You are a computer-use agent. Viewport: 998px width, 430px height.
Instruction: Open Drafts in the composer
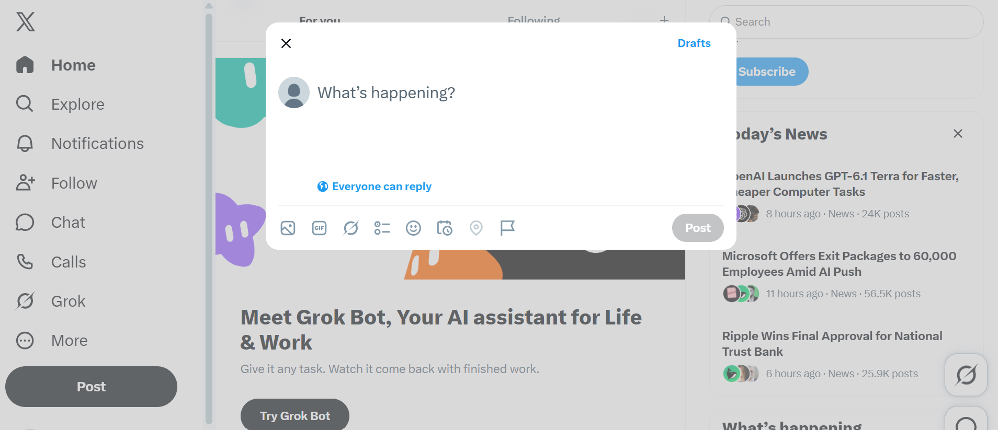coord(694,43)
